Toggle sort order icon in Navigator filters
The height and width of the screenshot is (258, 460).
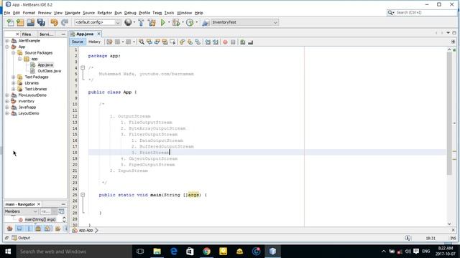pos(57,229)
